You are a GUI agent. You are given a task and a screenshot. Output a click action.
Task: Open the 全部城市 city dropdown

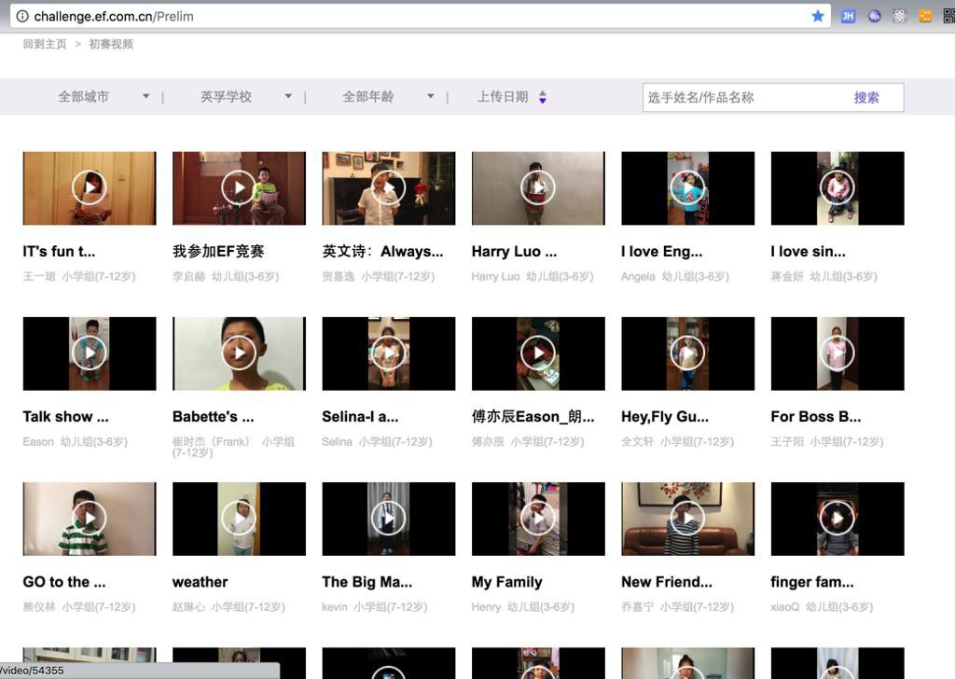point(104,97)
